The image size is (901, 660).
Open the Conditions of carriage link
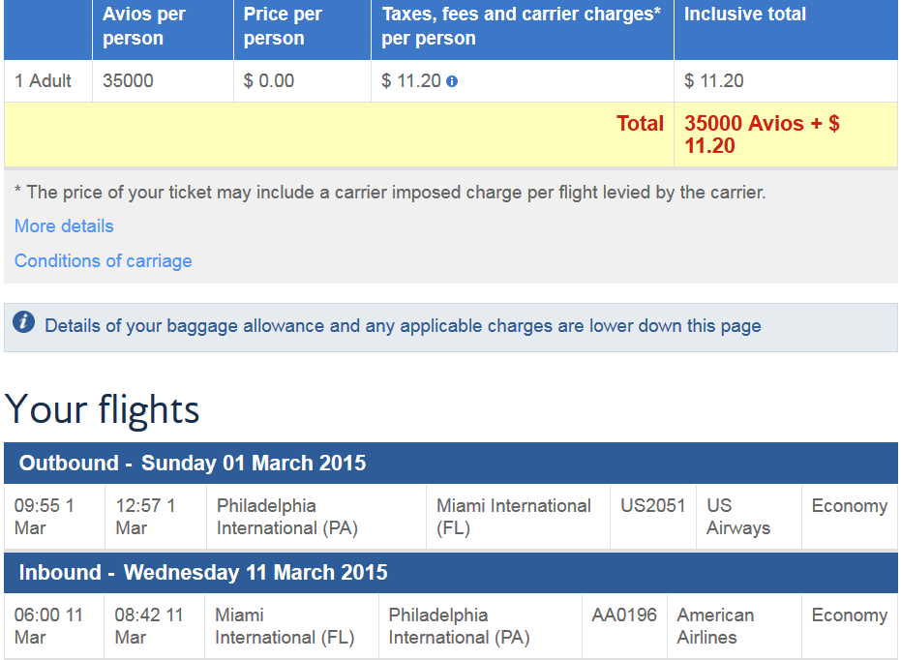point(103,260)
